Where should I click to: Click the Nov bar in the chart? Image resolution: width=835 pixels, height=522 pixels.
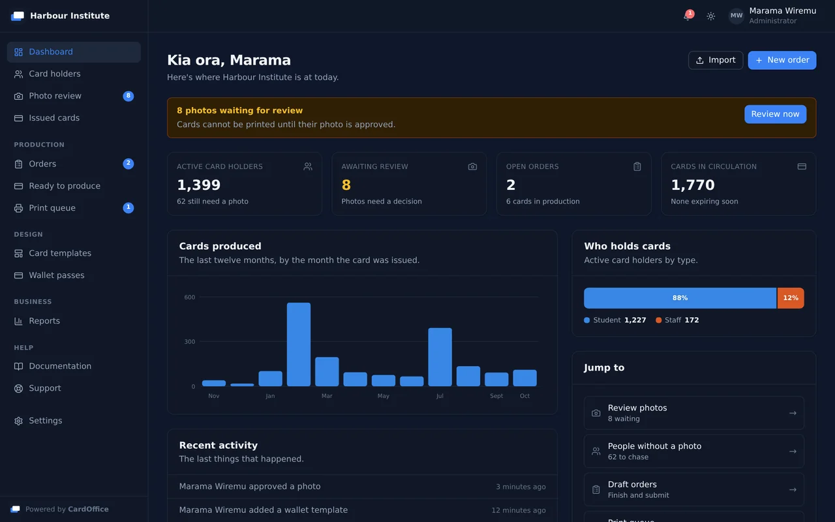pyautogui.click(x=214, y=383)
